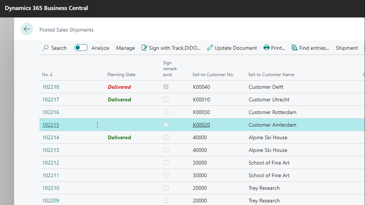Click customer number K00030
365x205 pixels.
point(201,112)
